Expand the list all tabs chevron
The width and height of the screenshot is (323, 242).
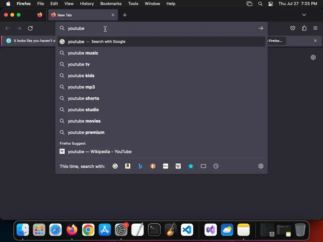(x=304, y=15)
